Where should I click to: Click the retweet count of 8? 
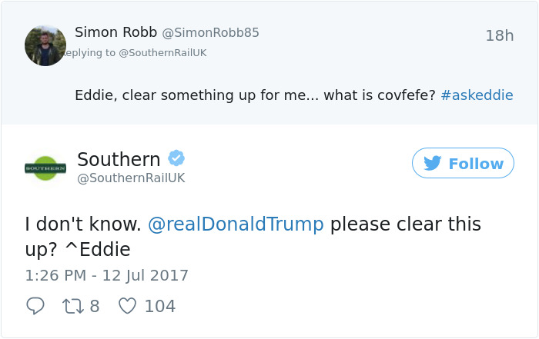click(95, 306)
